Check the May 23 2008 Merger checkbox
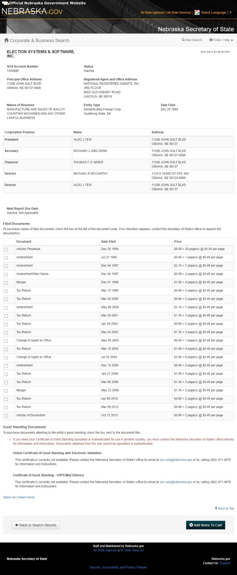The height and width of the screenshot is (575, 237). (x=6, y=391)
